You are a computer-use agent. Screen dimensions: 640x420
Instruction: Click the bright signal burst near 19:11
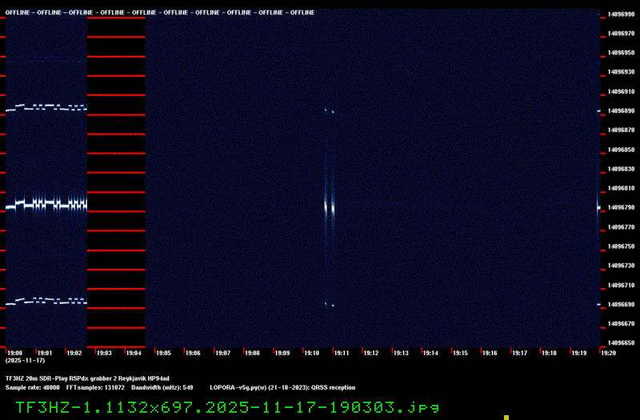point(329,206)
